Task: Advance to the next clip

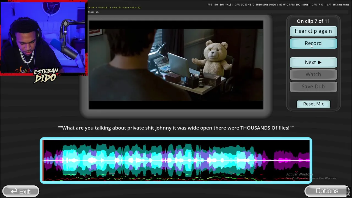Action: [x=313, y=62]
